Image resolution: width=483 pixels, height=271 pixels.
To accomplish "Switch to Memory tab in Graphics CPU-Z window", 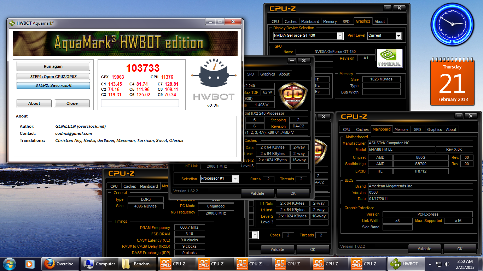I will coord(330,22).
